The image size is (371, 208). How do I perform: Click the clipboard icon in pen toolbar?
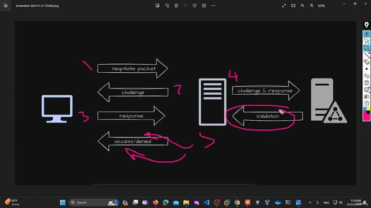pyautogui.click(x=366, y=103)
